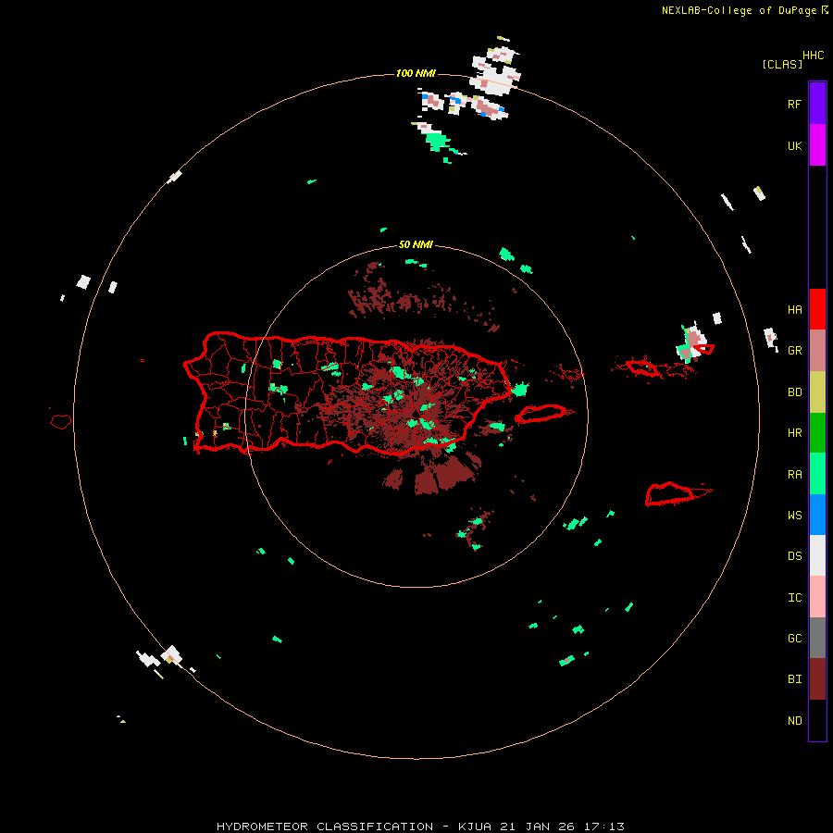
Task: Click the GC legend label
Action: coord(794,639)
